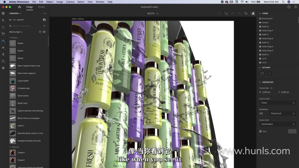Image resolution: width=299 pixels, height=168 pixels.
Task: Click the Wi-Fi icon in menu bar
Action: (242, 2)
